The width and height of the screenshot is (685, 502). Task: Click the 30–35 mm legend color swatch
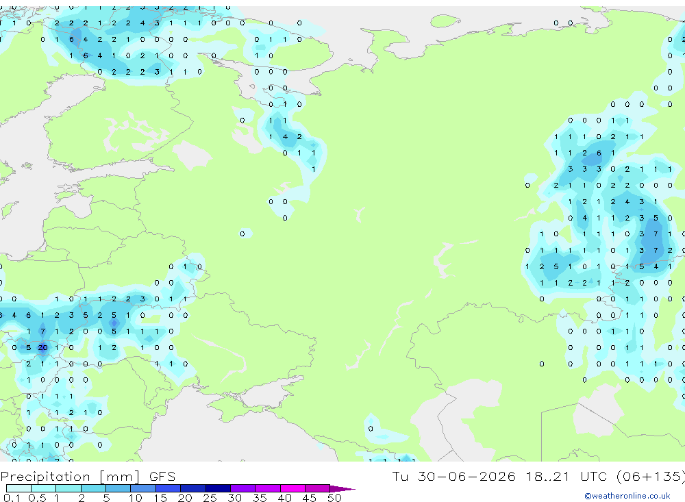pos(243,488)
